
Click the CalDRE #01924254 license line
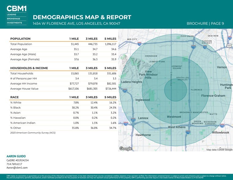pos(17,160)
